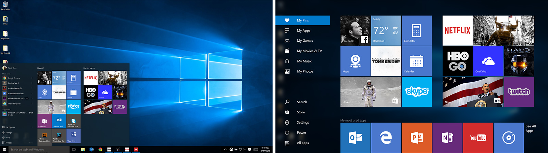The image size is (548, 153).
Task: Open the YouTube tile in My most used apps
Action: point(478,138)
